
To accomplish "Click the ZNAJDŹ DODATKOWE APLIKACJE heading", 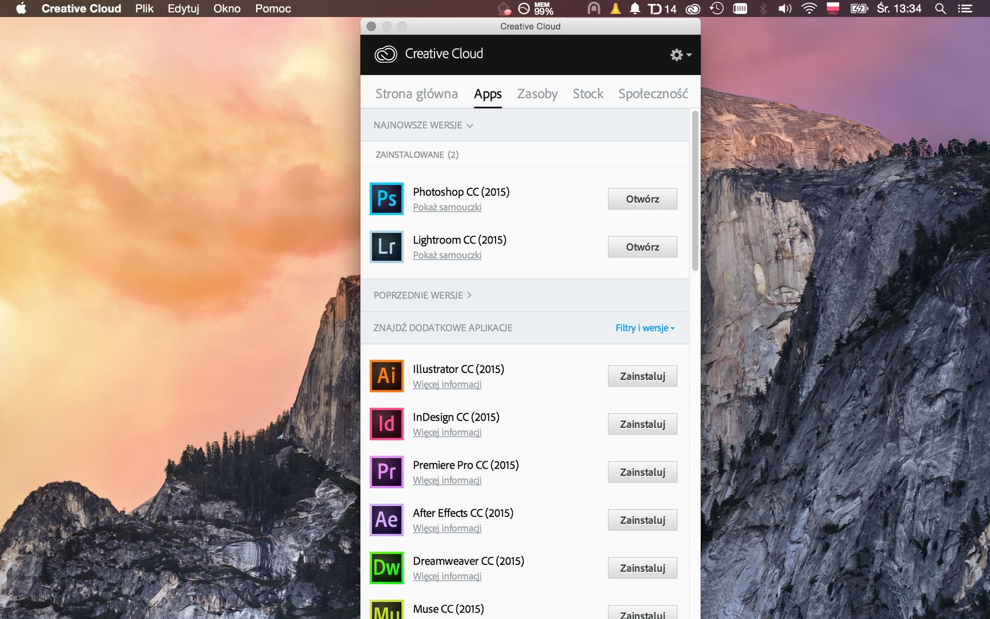I will pos(443,328).
